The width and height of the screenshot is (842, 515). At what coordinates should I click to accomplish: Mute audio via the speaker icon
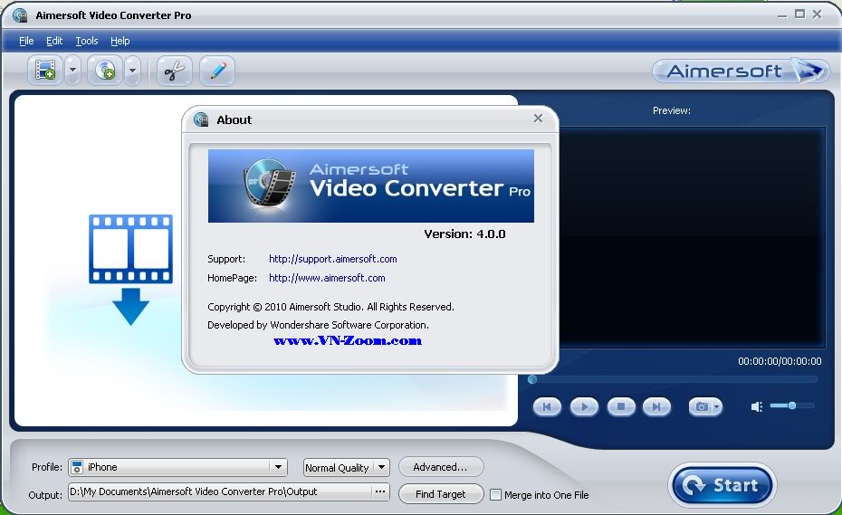pos(757,406)
